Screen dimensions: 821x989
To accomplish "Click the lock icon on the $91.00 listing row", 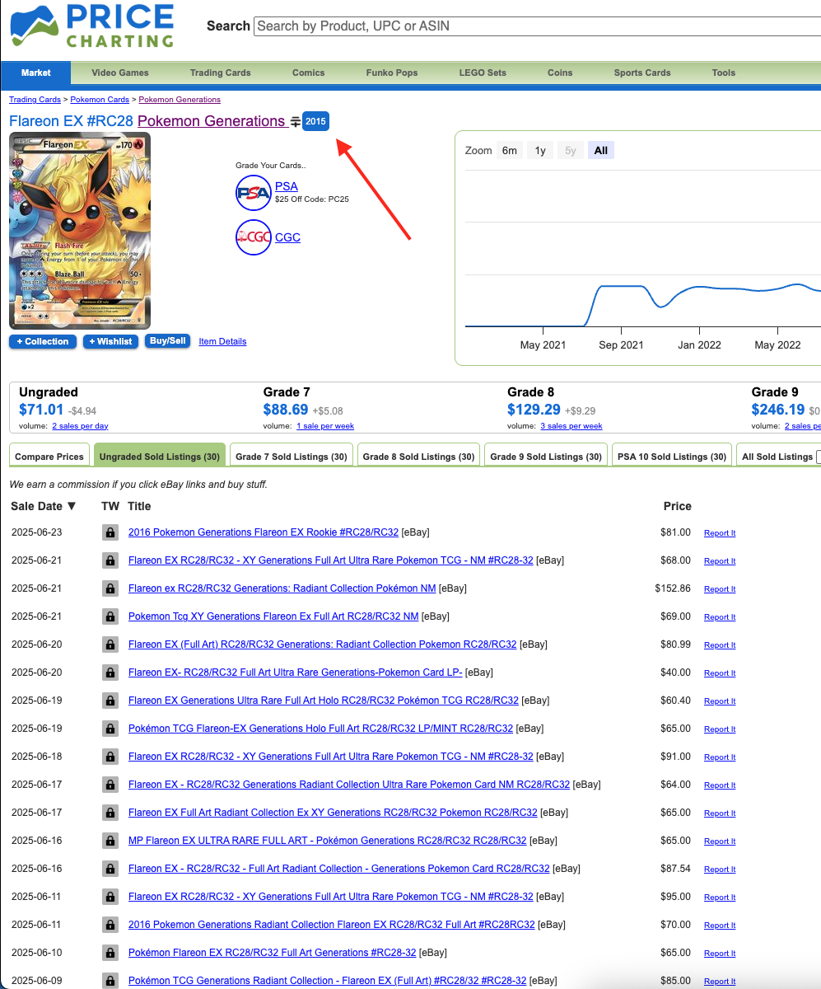I will tap(110, 757).
